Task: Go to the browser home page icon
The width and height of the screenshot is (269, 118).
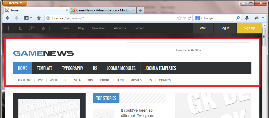Action: click(x=39, y=18)
